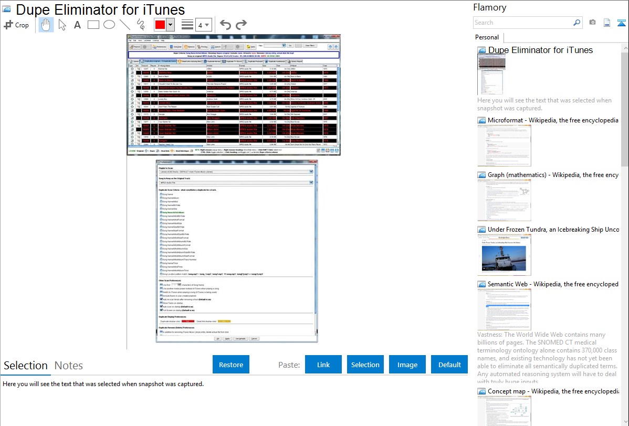Select the text annotation tool

pyautogui.click(x=77, y=25)
